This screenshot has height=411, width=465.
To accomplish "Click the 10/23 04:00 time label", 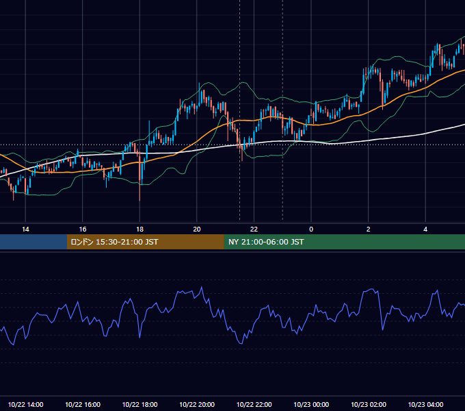I will click(x=425, y=404).
